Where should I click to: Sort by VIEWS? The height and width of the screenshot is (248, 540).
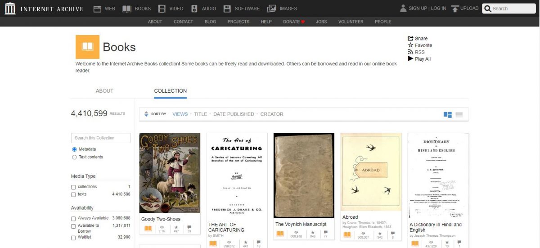[180, 114]
